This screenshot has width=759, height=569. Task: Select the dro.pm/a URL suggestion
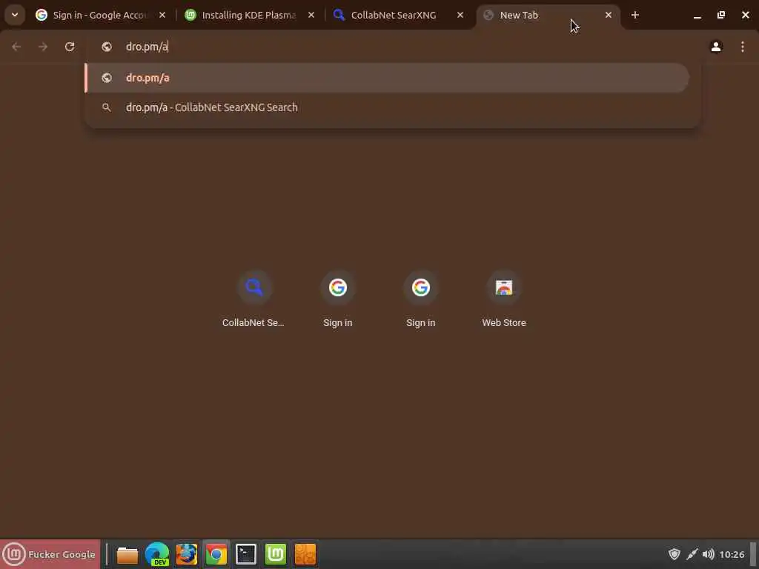[x=387, y=77]
